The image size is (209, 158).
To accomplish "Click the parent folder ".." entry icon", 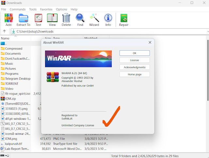I will pos(3,43).
